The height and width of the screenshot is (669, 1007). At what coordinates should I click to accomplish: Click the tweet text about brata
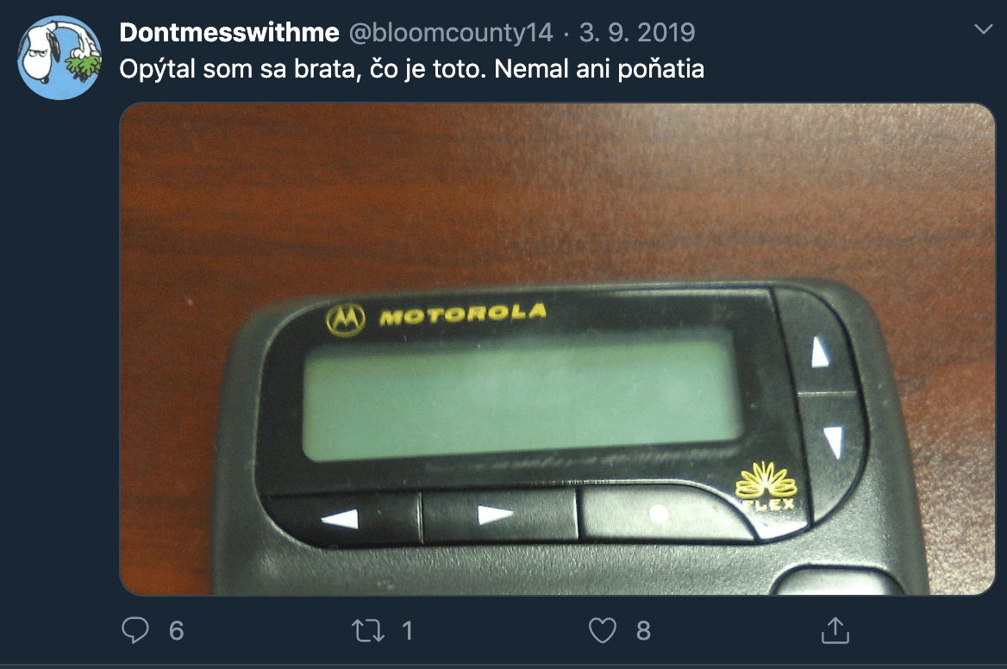click(x=411, y=69)
